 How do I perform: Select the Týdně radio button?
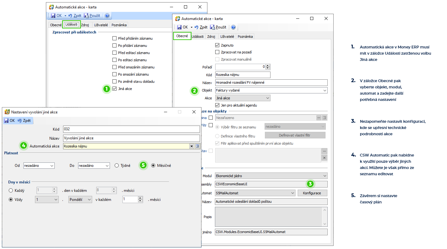coord(117,166)
